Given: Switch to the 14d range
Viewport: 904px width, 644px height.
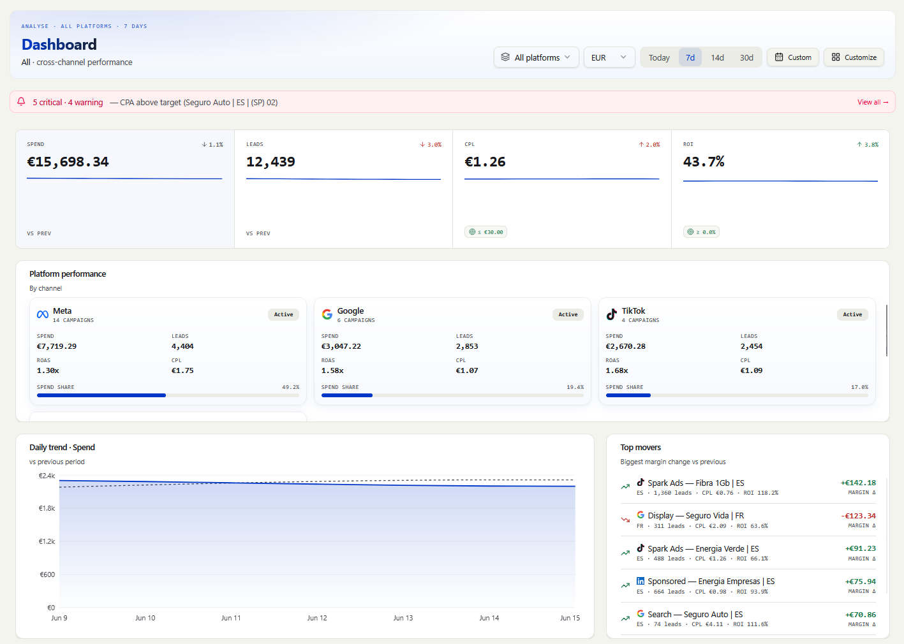Looking at the screenshot, I should point(717,57).
